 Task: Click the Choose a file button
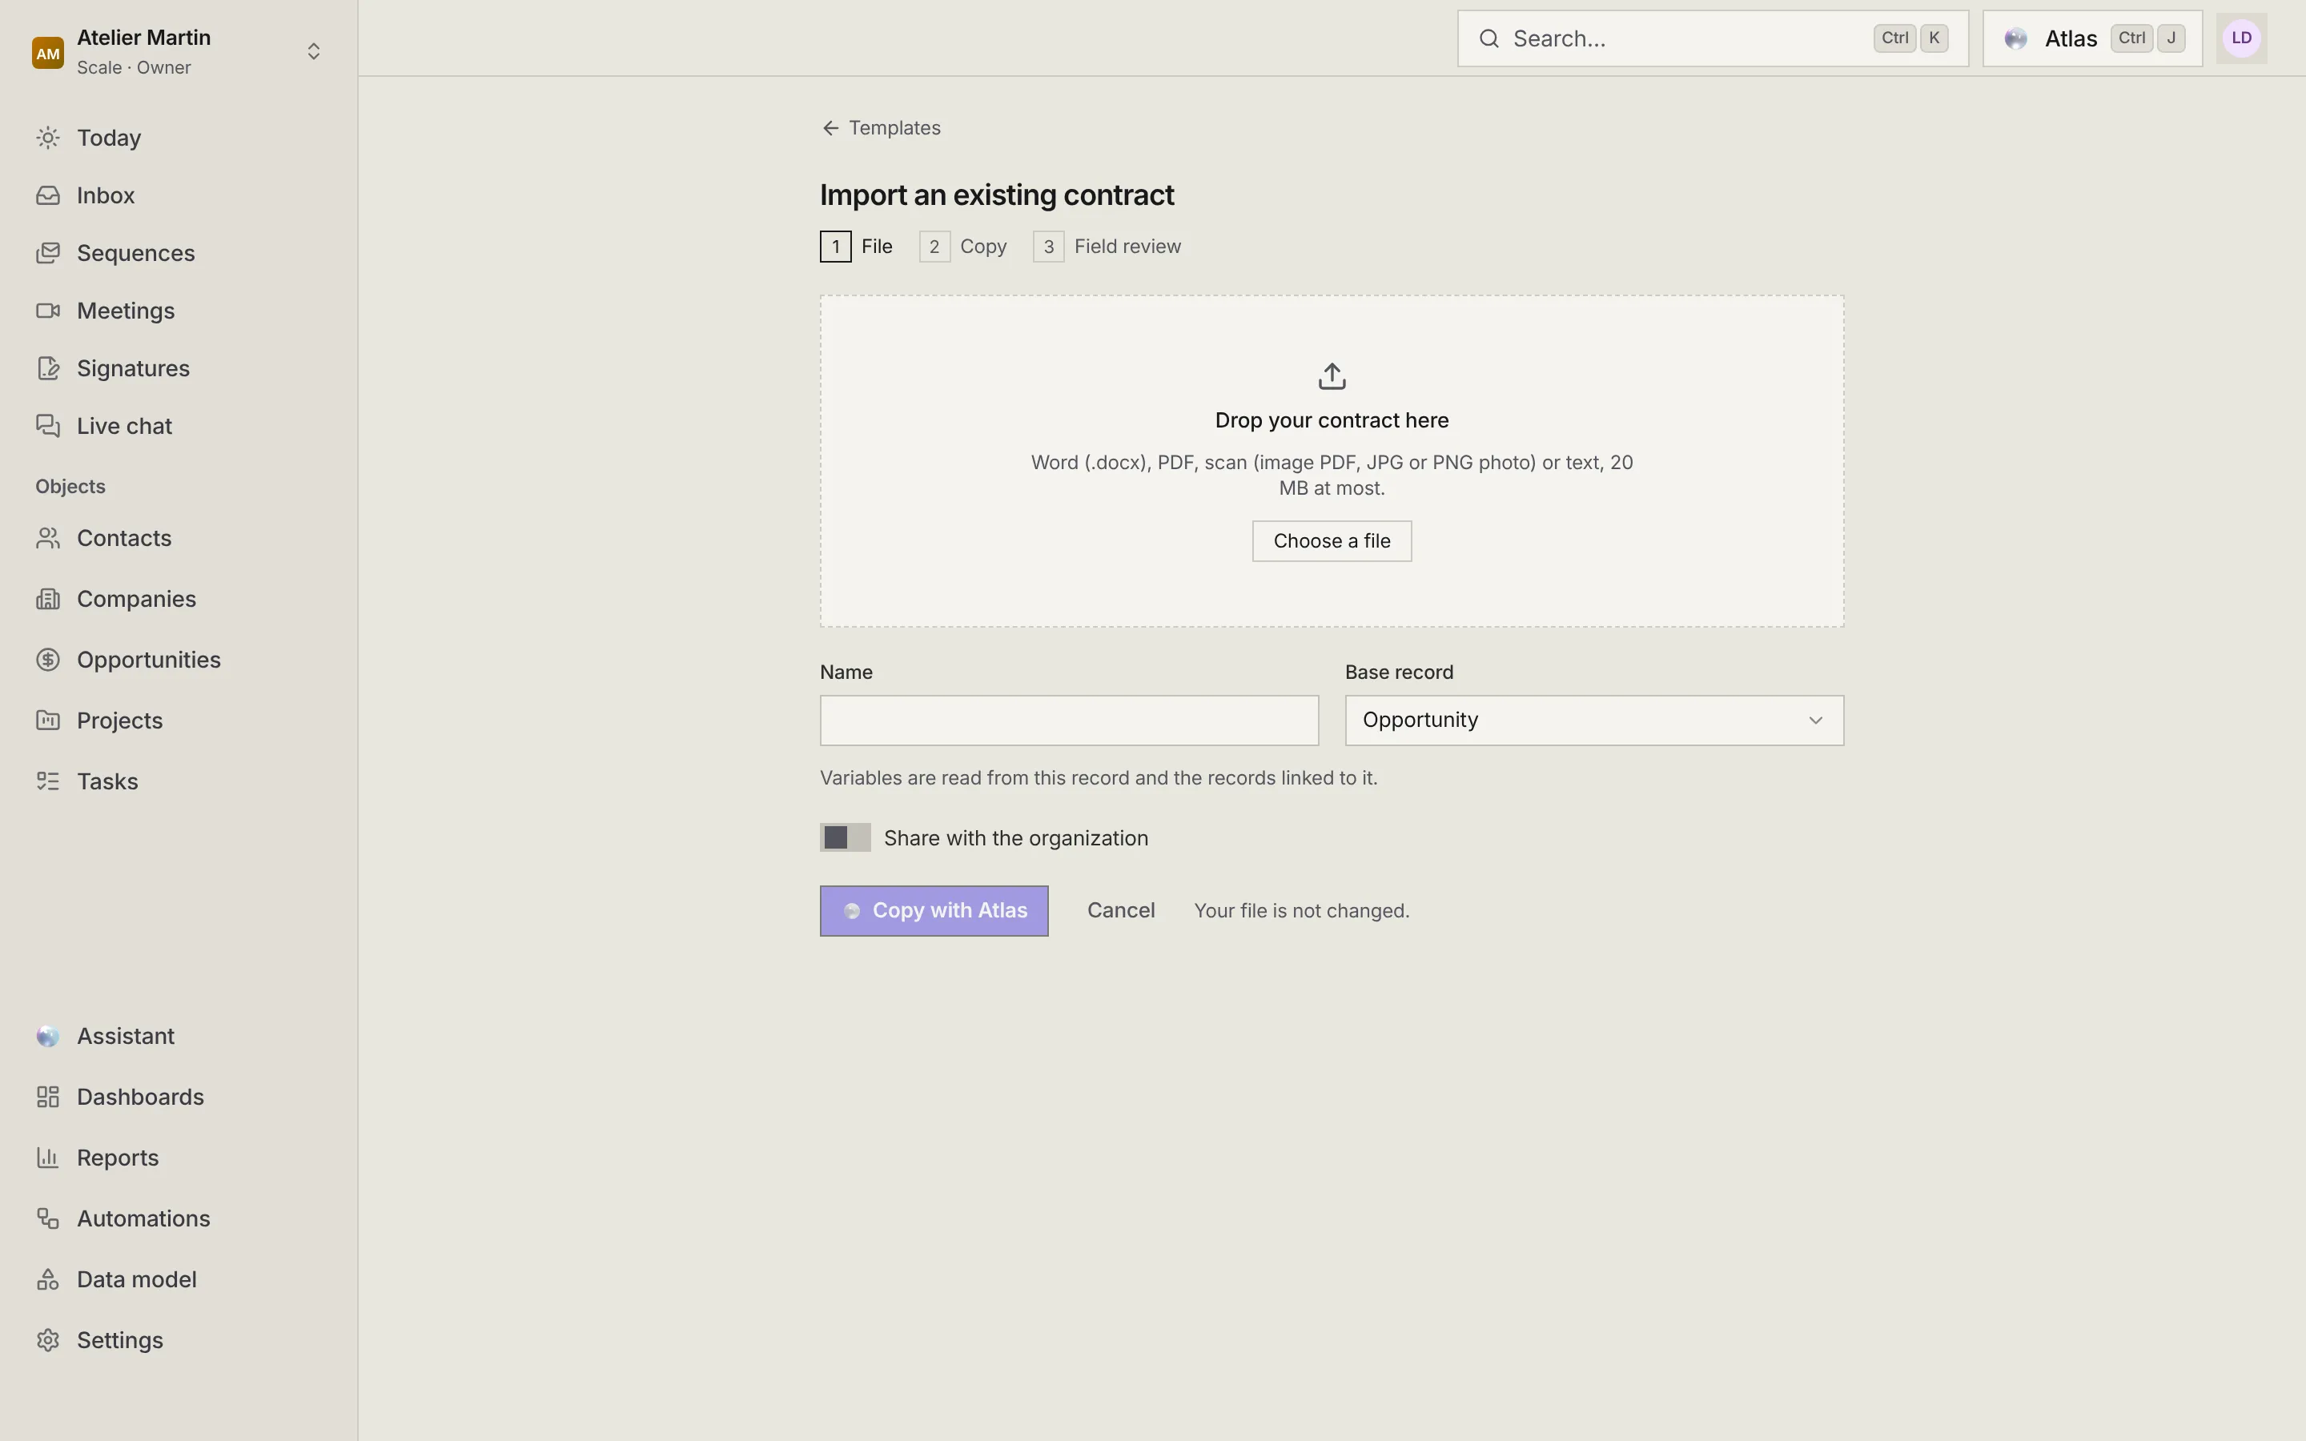[1332, 541]
